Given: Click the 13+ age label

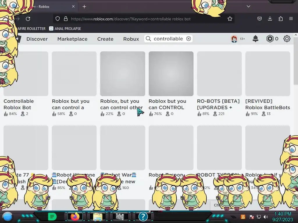Looking at the screenshot, I should point(242,39).
